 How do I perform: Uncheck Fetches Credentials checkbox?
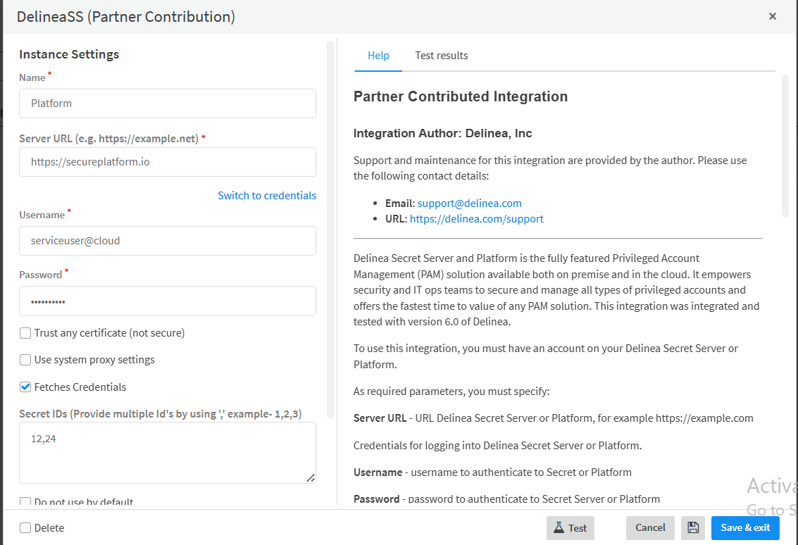click(x=25, y=387)
